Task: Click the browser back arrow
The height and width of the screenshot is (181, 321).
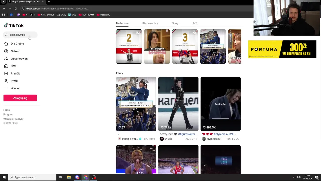Action: pos(4,8)
